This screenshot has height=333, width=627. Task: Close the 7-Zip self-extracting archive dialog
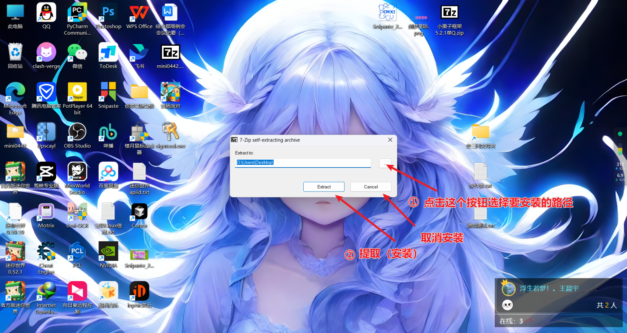(390, 140)
